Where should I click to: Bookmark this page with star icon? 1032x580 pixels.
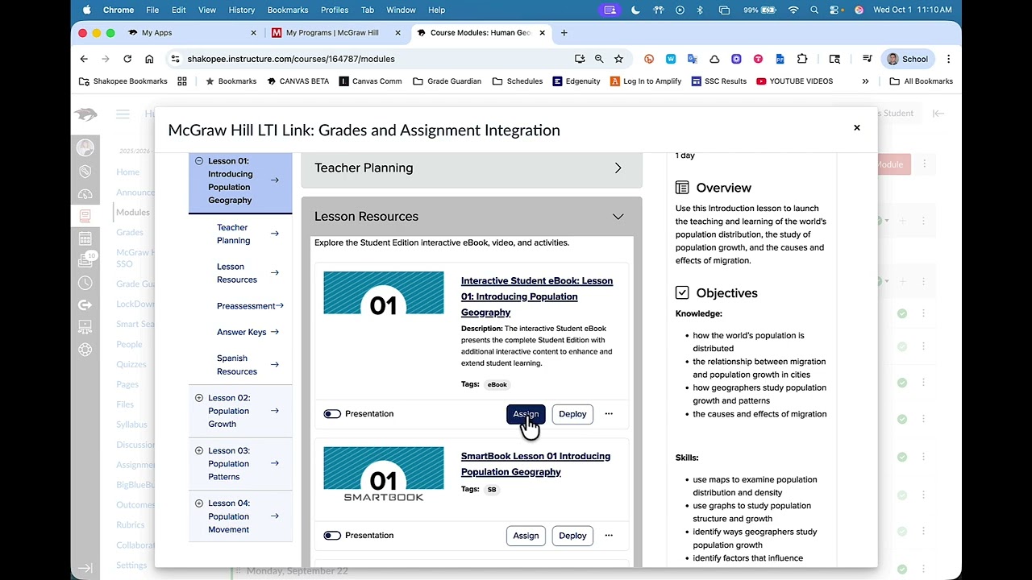click(618, 59)
